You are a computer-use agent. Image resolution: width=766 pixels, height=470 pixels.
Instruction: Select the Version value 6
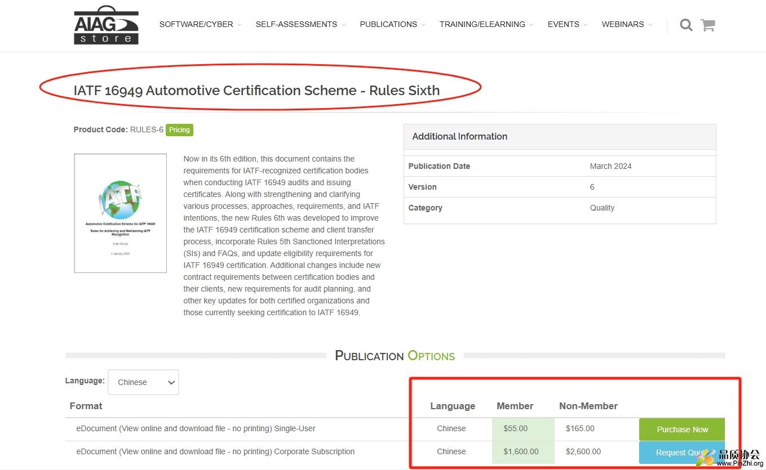click(x=592, y=187)
